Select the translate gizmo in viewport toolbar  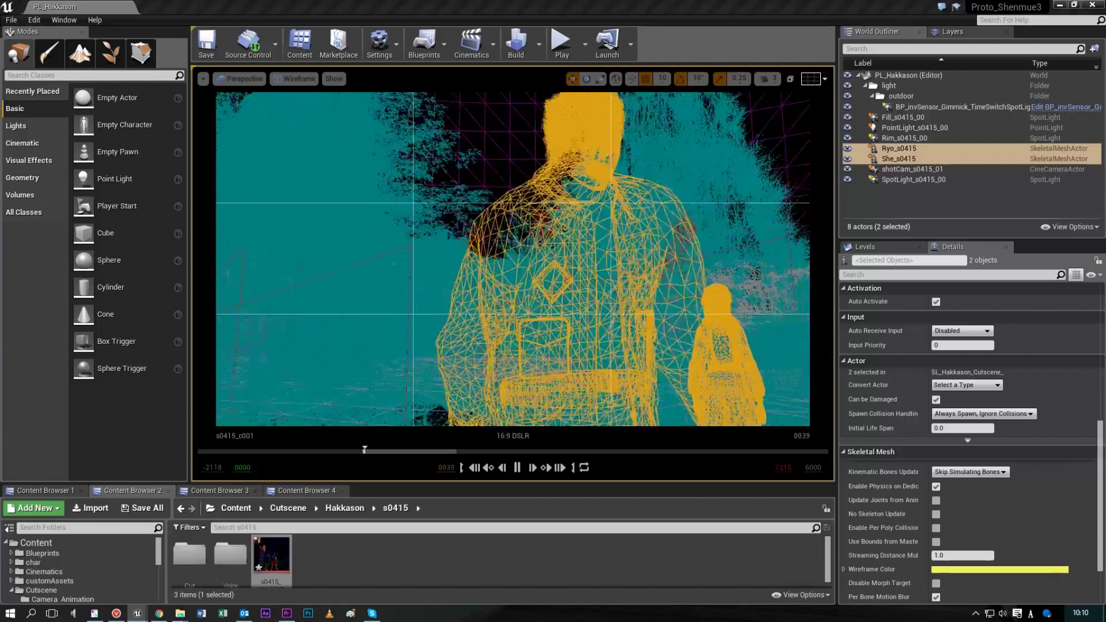[x=573, y=79]
